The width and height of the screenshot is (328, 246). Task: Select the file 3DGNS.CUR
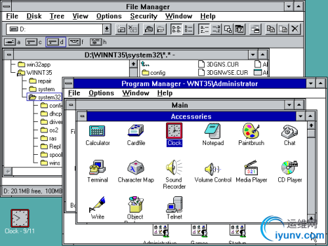(218, 64)
